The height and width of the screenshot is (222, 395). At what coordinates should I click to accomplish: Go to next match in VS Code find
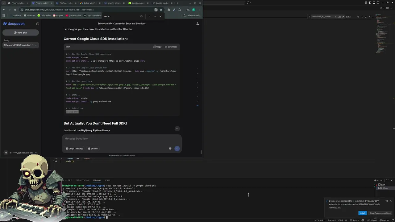coord(362,17)
